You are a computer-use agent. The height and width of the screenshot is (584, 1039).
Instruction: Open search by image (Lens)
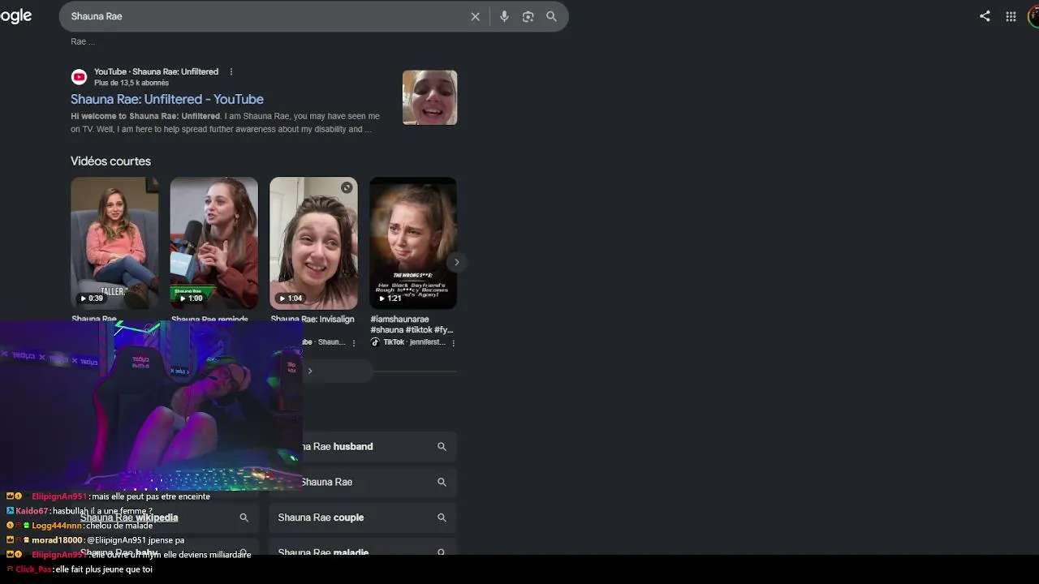(528, 16)
